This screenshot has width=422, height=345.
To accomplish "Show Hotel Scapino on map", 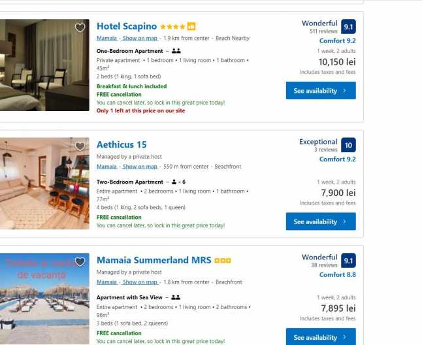I will pos(140,39).
